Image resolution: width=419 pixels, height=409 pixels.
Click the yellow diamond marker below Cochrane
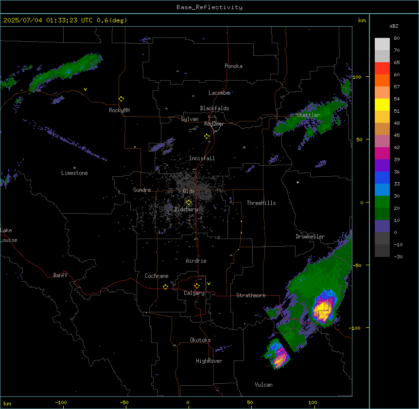coord(165,287)
